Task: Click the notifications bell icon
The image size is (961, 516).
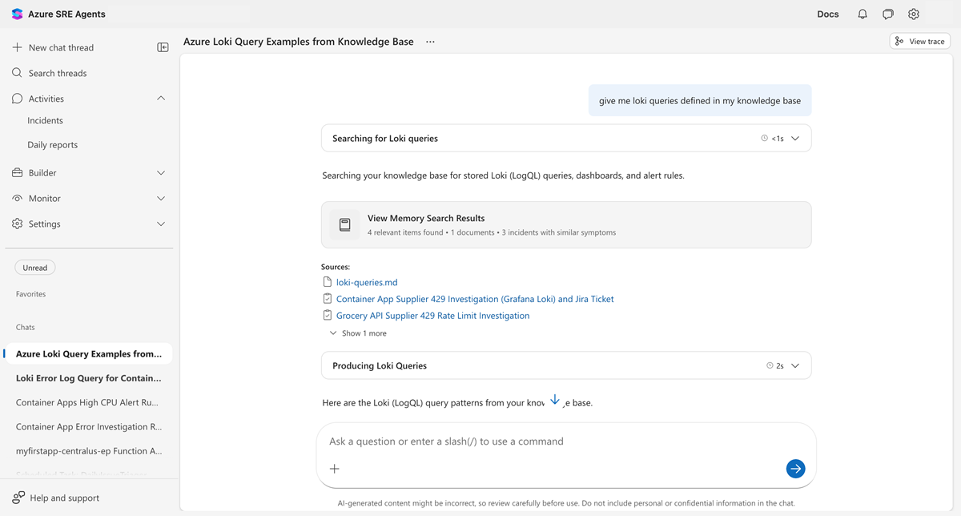Action: point(862,14)
